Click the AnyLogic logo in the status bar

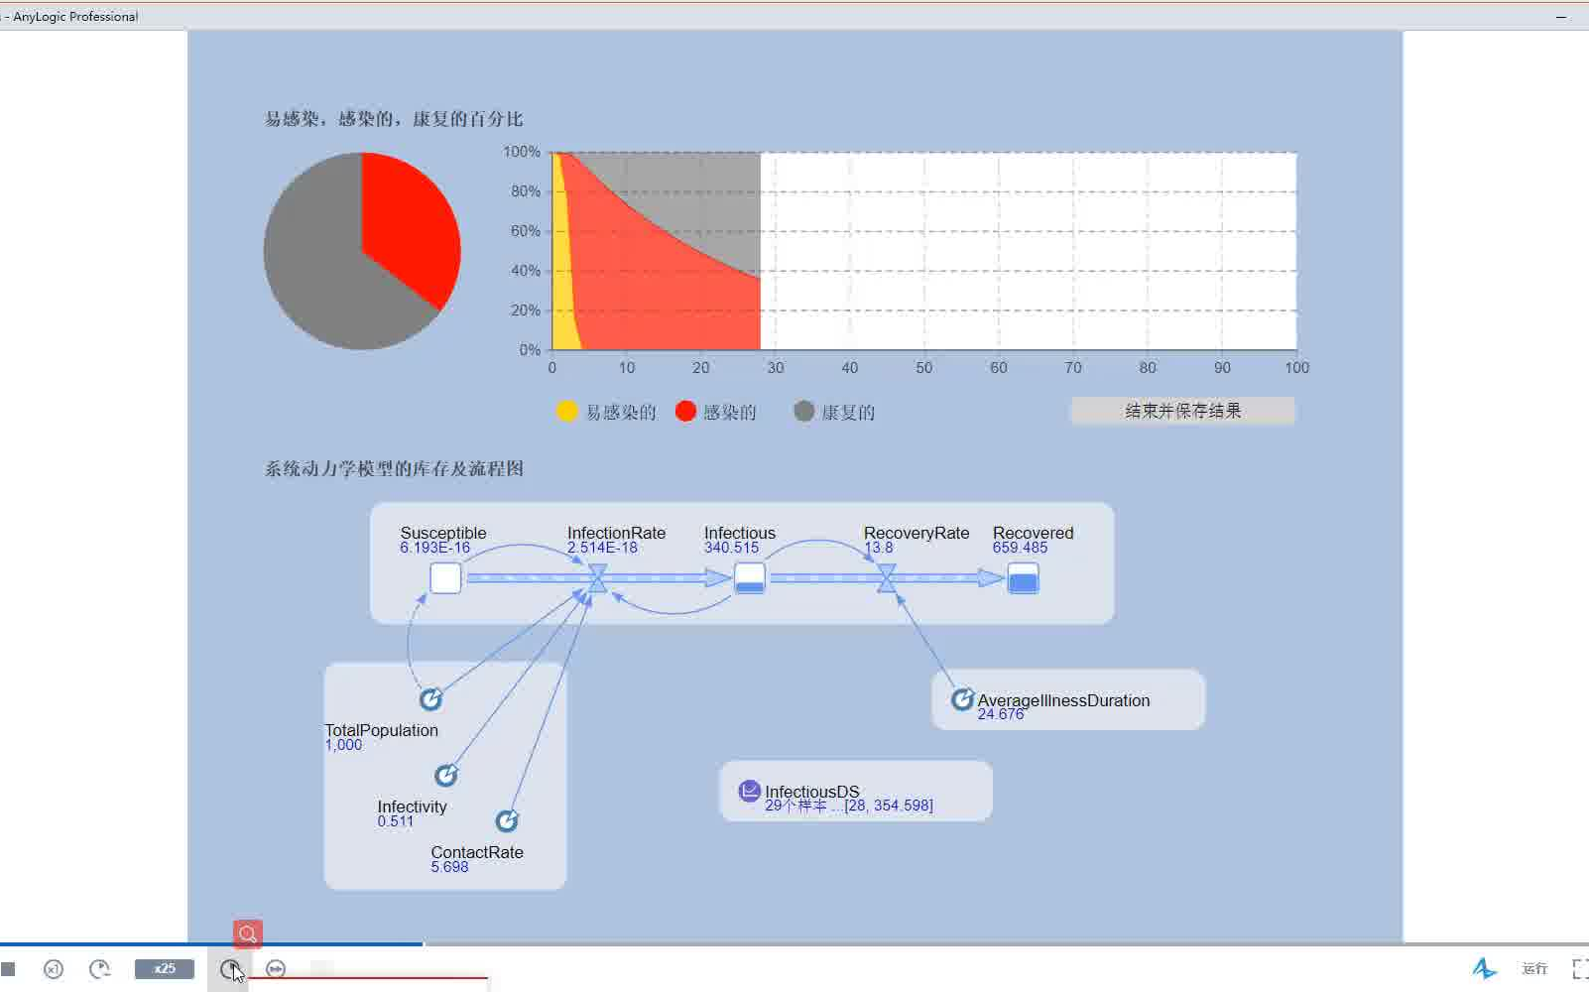[1484, 968]
